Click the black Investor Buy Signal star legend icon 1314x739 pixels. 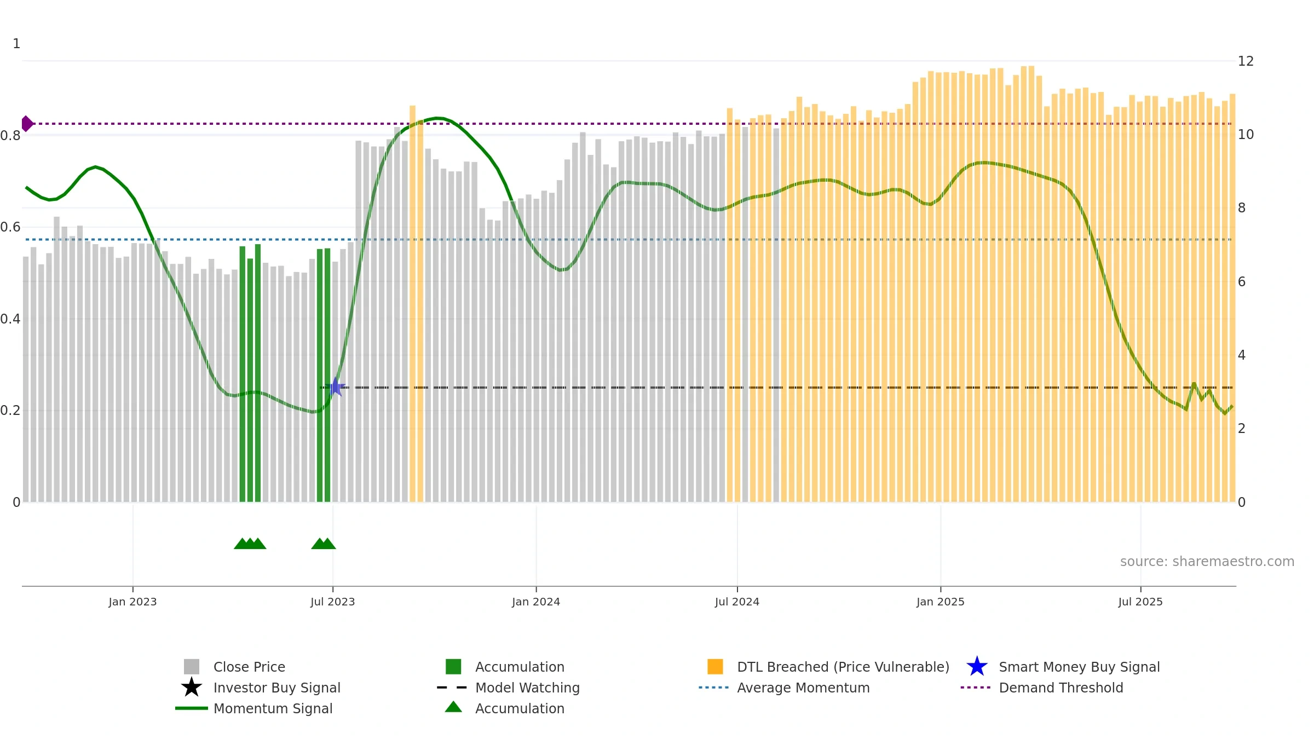[x=192, y=687]
